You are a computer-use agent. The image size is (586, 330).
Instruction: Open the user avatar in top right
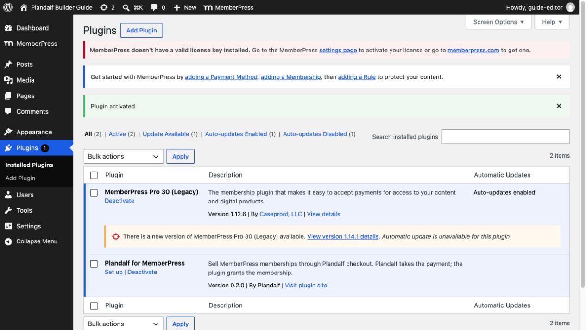pyautogui.click(x=571, y=7)
